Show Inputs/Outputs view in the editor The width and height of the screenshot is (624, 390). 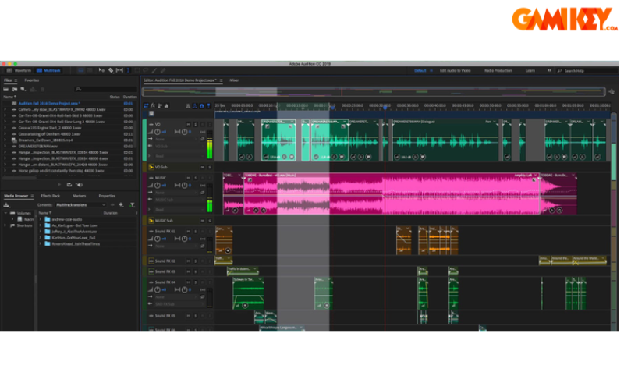click(x=146, y=106)
